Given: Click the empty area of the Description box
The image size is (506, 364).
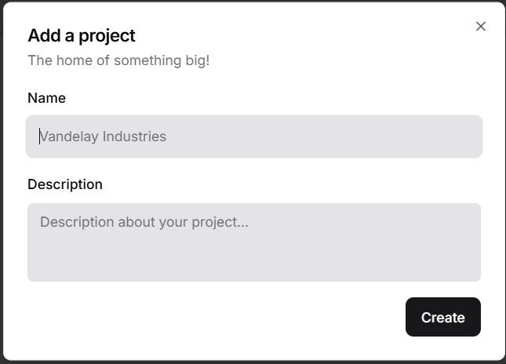Looking at the screenshot, I should click(314, 259).
